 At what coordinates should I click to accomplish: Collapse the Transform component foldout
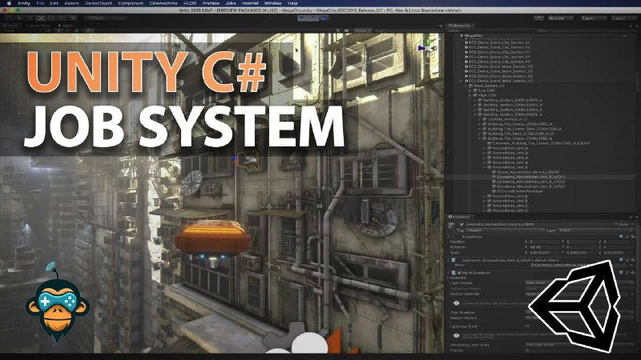click(450, 237)
